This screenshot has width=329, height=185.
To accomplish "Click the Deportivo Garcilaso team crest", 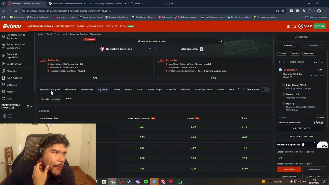I will (x=102, y=49).
